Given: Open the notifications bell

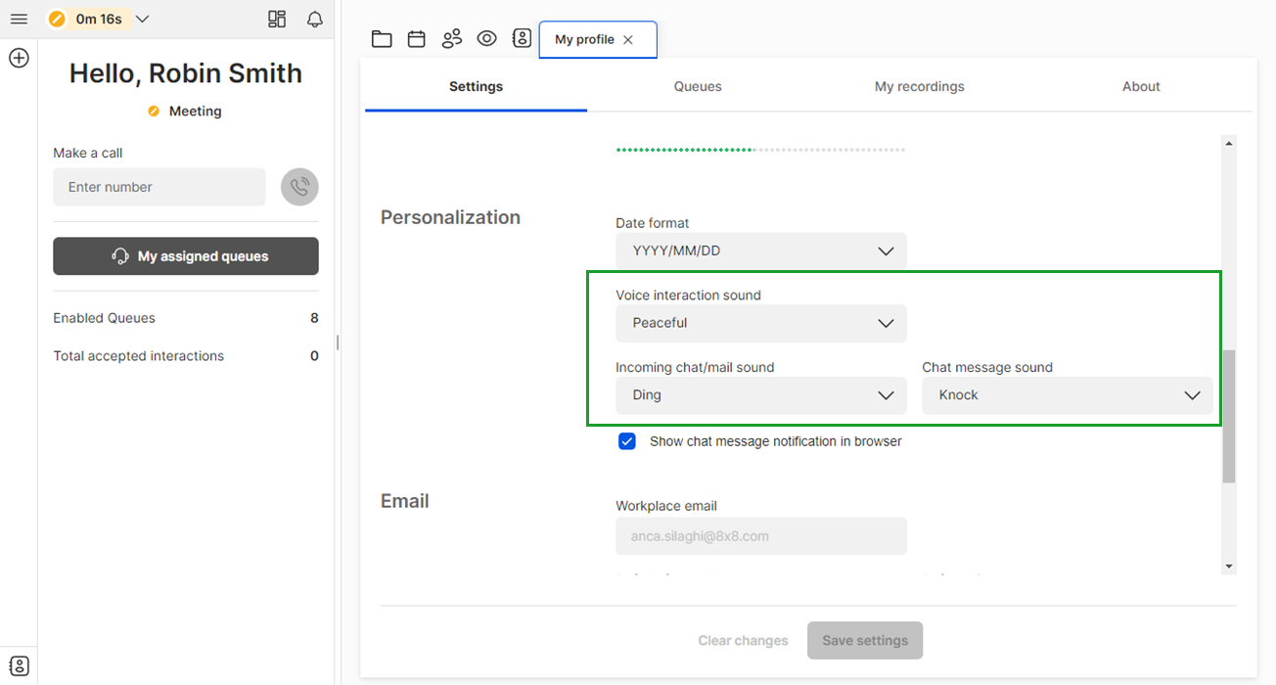Looking at the screenshot, I should pyautogui.click(x=315, y=20).
